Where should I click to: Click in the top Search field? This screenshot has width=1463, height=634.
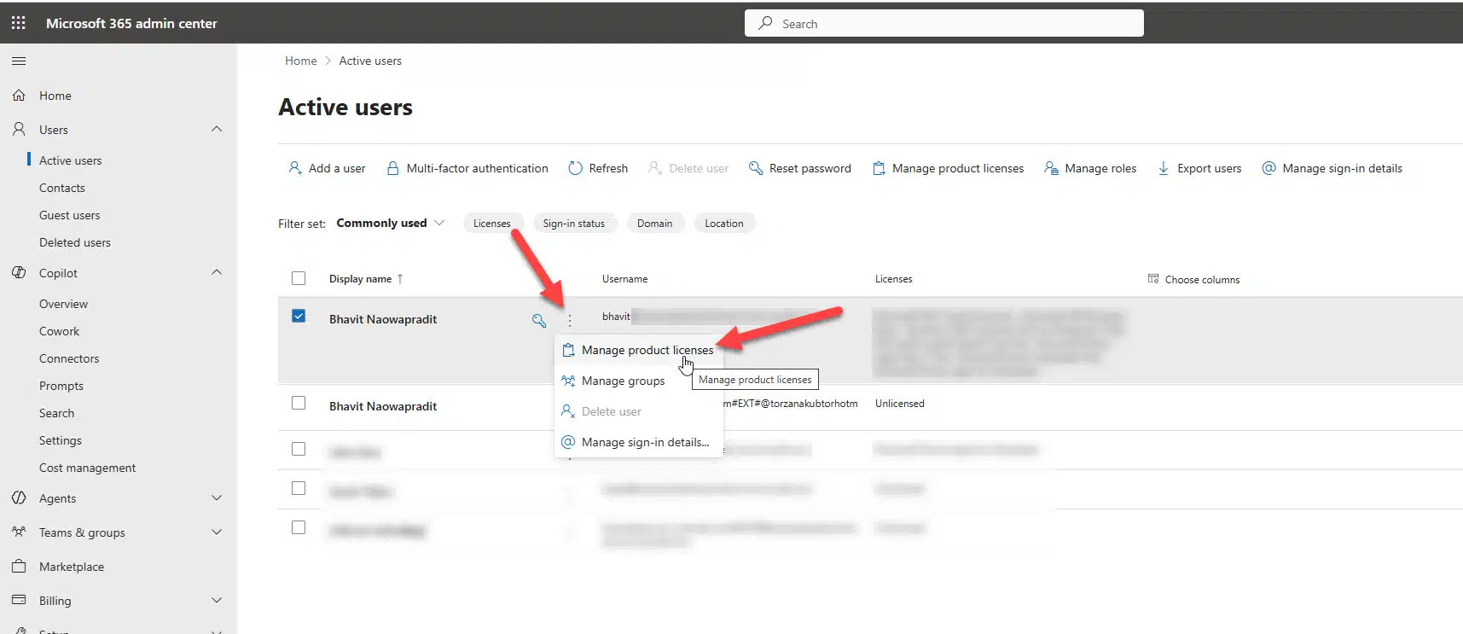pyautogui.click(x=944, y=23)
